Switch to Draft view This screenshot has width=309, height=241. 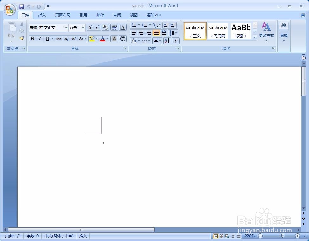coord(239,236)
